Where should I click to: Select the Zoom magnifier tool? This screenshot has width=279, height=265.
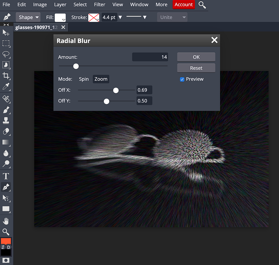coord(6,232)
